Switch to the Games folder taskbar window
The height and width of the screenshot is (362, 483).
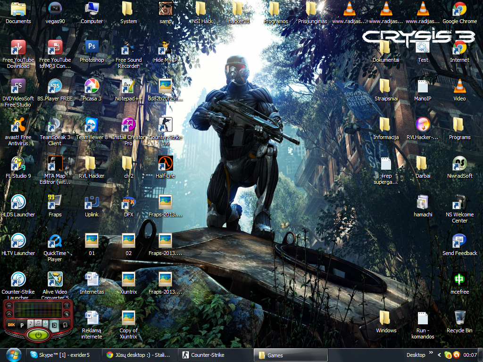pos(291,355)
